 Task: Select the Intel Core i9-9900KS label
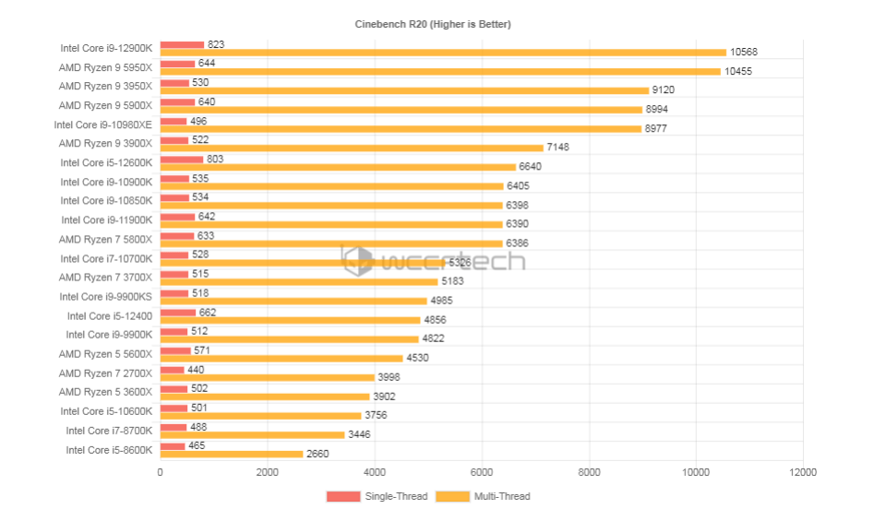pyautogui.click(x=106, y=297)
